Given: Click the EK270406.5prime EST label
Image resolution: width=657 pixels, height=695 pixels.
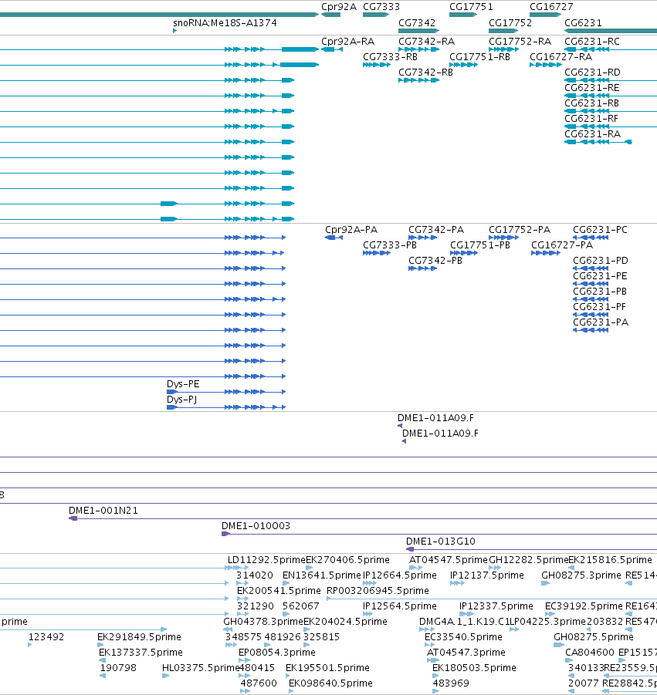Looking at the screenshot, I should tap(347, 560).
